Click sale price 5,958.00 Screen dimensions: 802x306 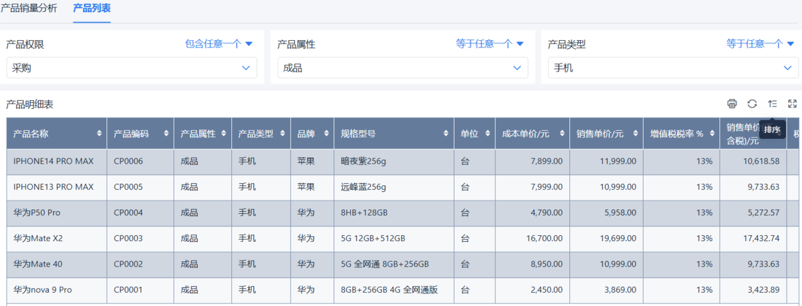(620, 212)
